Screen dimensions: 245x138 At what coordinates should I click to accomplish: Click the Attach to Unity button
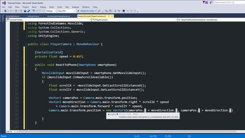click(87, 11)
